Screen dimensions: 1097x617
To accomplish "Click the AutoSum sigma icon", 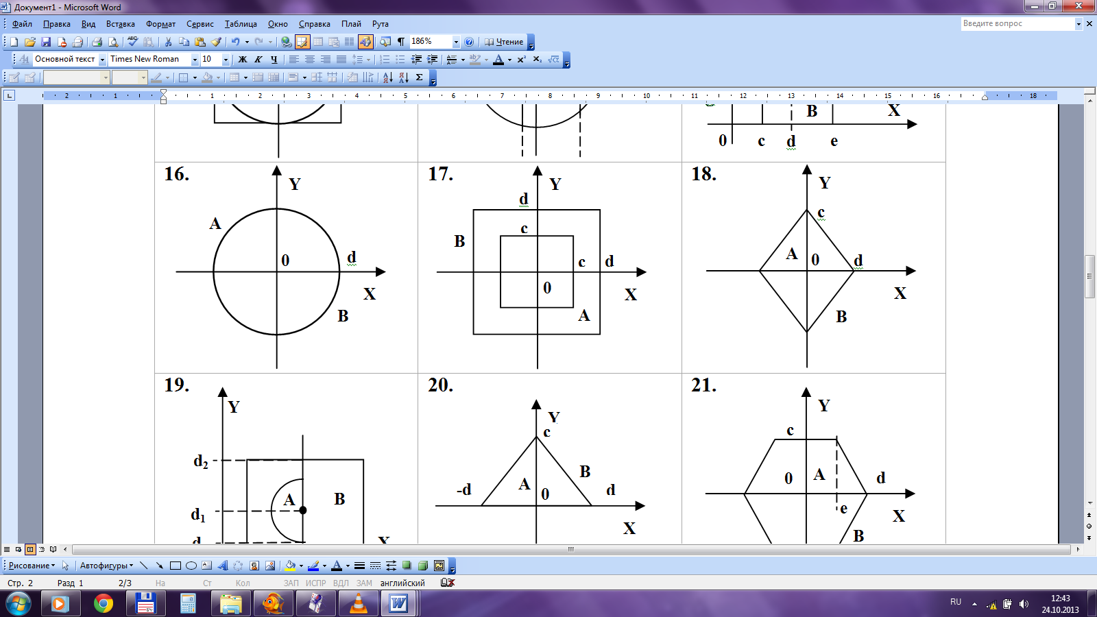I will coord(419,77).
